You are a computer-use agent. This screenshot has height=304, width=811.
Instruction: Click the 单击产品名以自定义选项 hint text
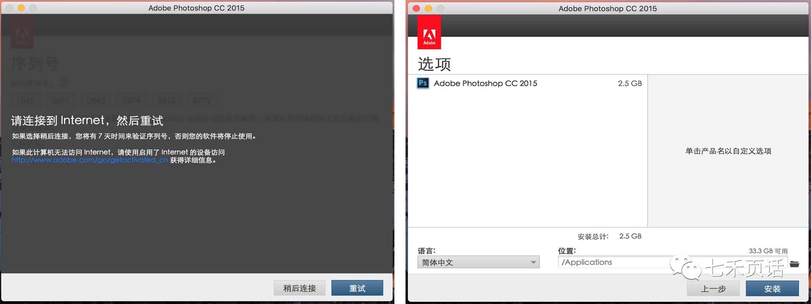(x=728, y=151)
